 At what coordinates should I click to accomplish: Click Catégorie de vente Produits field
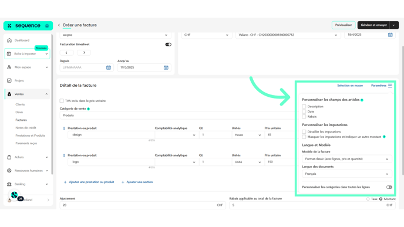pos(177,116)
